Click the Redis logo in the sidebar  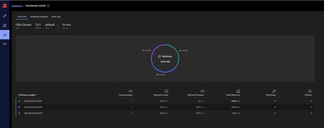(4, 6)
